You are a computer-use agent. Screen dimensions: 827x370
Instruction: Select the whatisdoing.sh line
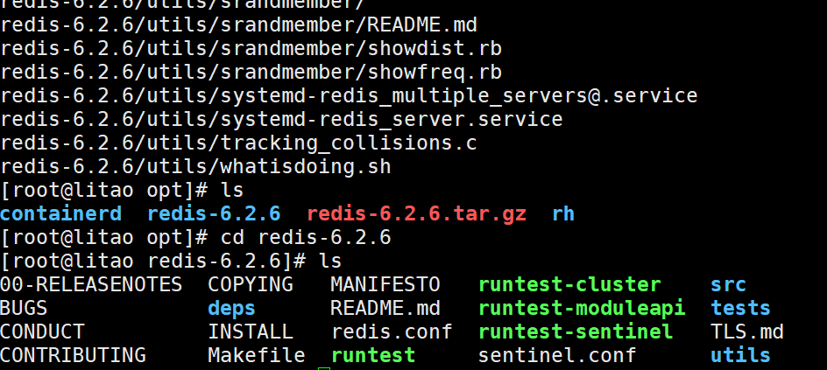pyautogui.click(x=195, y=167)
